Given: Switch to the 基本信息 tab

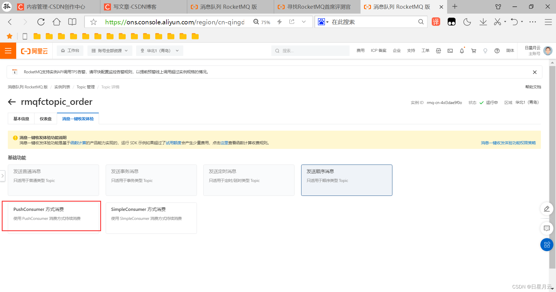Looking at the screenshot, I should coord(21,119).
